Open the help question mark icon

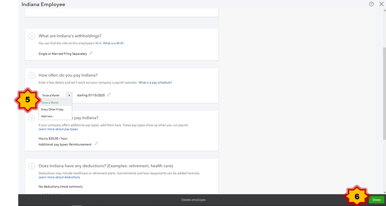[x=371, y=4]
